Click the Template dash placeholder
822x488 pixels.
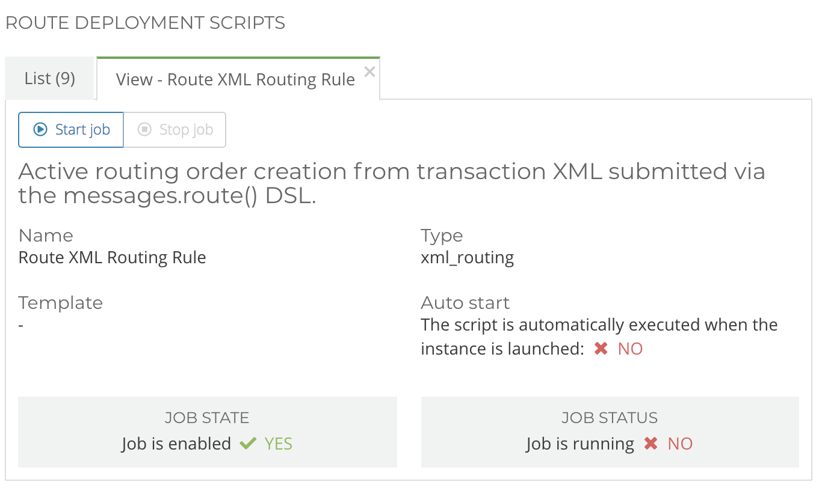tap(20, 325)
